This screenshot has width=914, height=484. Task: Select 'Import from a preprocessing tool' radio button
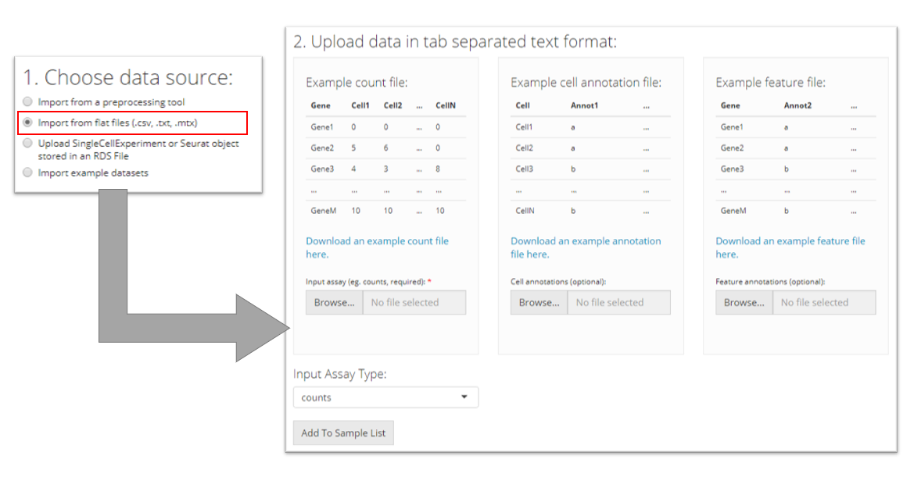click(x=28, y=102)
